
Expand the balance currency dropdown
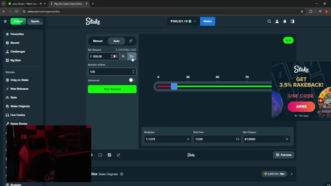(x=195, y=21)
